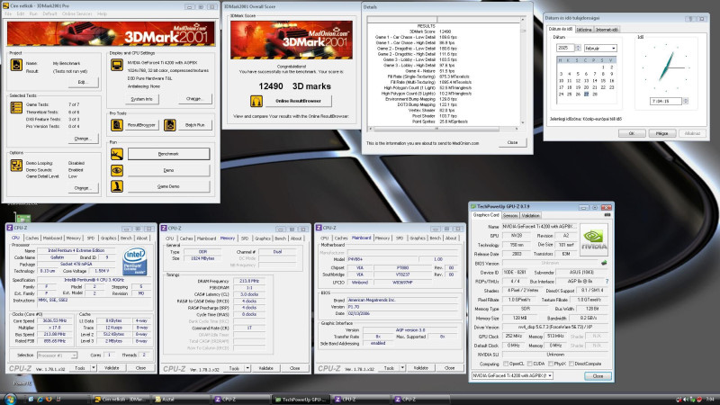The image size is (720, 405).
Task: Click the Game Demo button
Action: [x=168, y=186]
